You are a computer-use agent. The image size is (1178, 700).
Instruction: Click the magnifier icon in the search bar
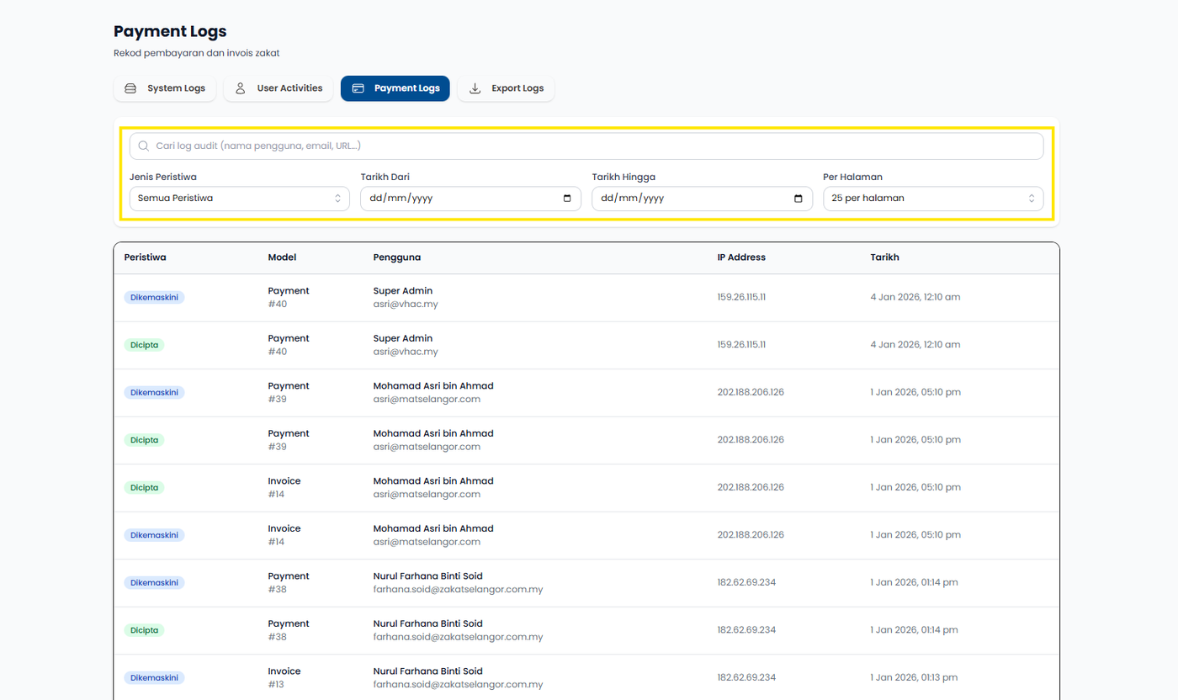point(144,146)
